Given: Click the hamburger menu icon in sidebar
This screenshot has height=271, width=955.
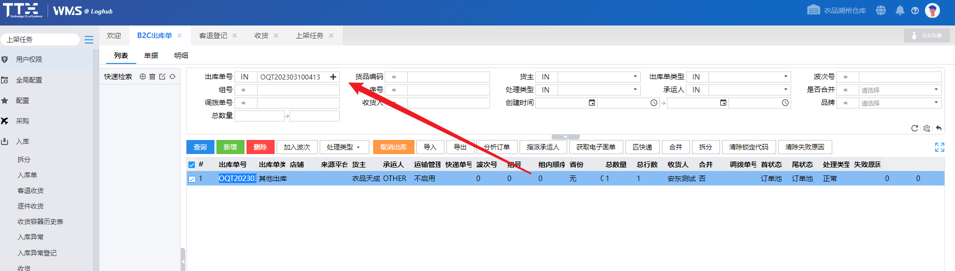Looking at the screenshot, I should (89, 39).
